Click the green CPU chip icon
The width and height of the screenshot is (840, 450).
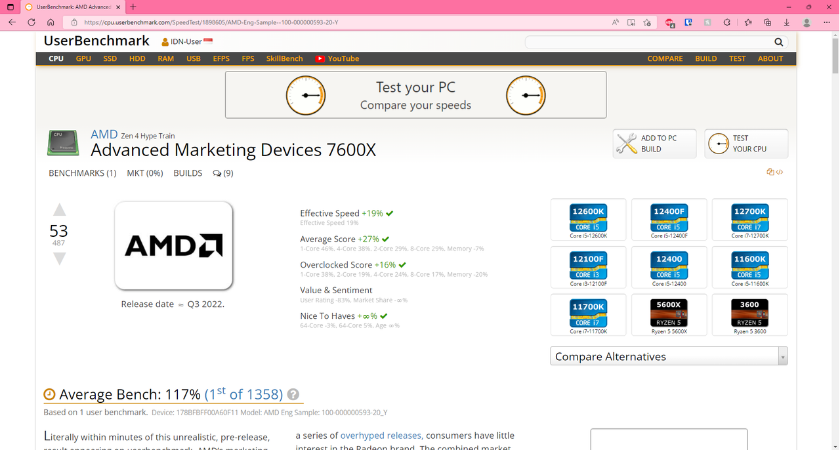pos(64,143)
